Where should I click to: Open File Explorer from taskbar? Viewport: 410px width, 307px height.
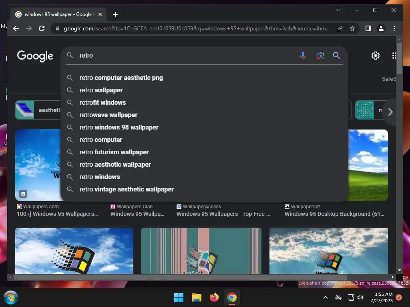(x=196, y=297)
